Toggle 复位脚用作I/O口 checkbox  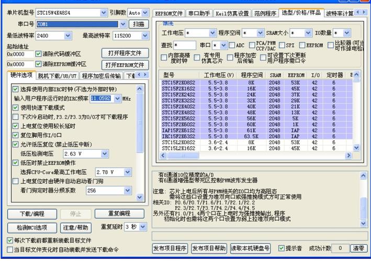(x=15, y=135)
